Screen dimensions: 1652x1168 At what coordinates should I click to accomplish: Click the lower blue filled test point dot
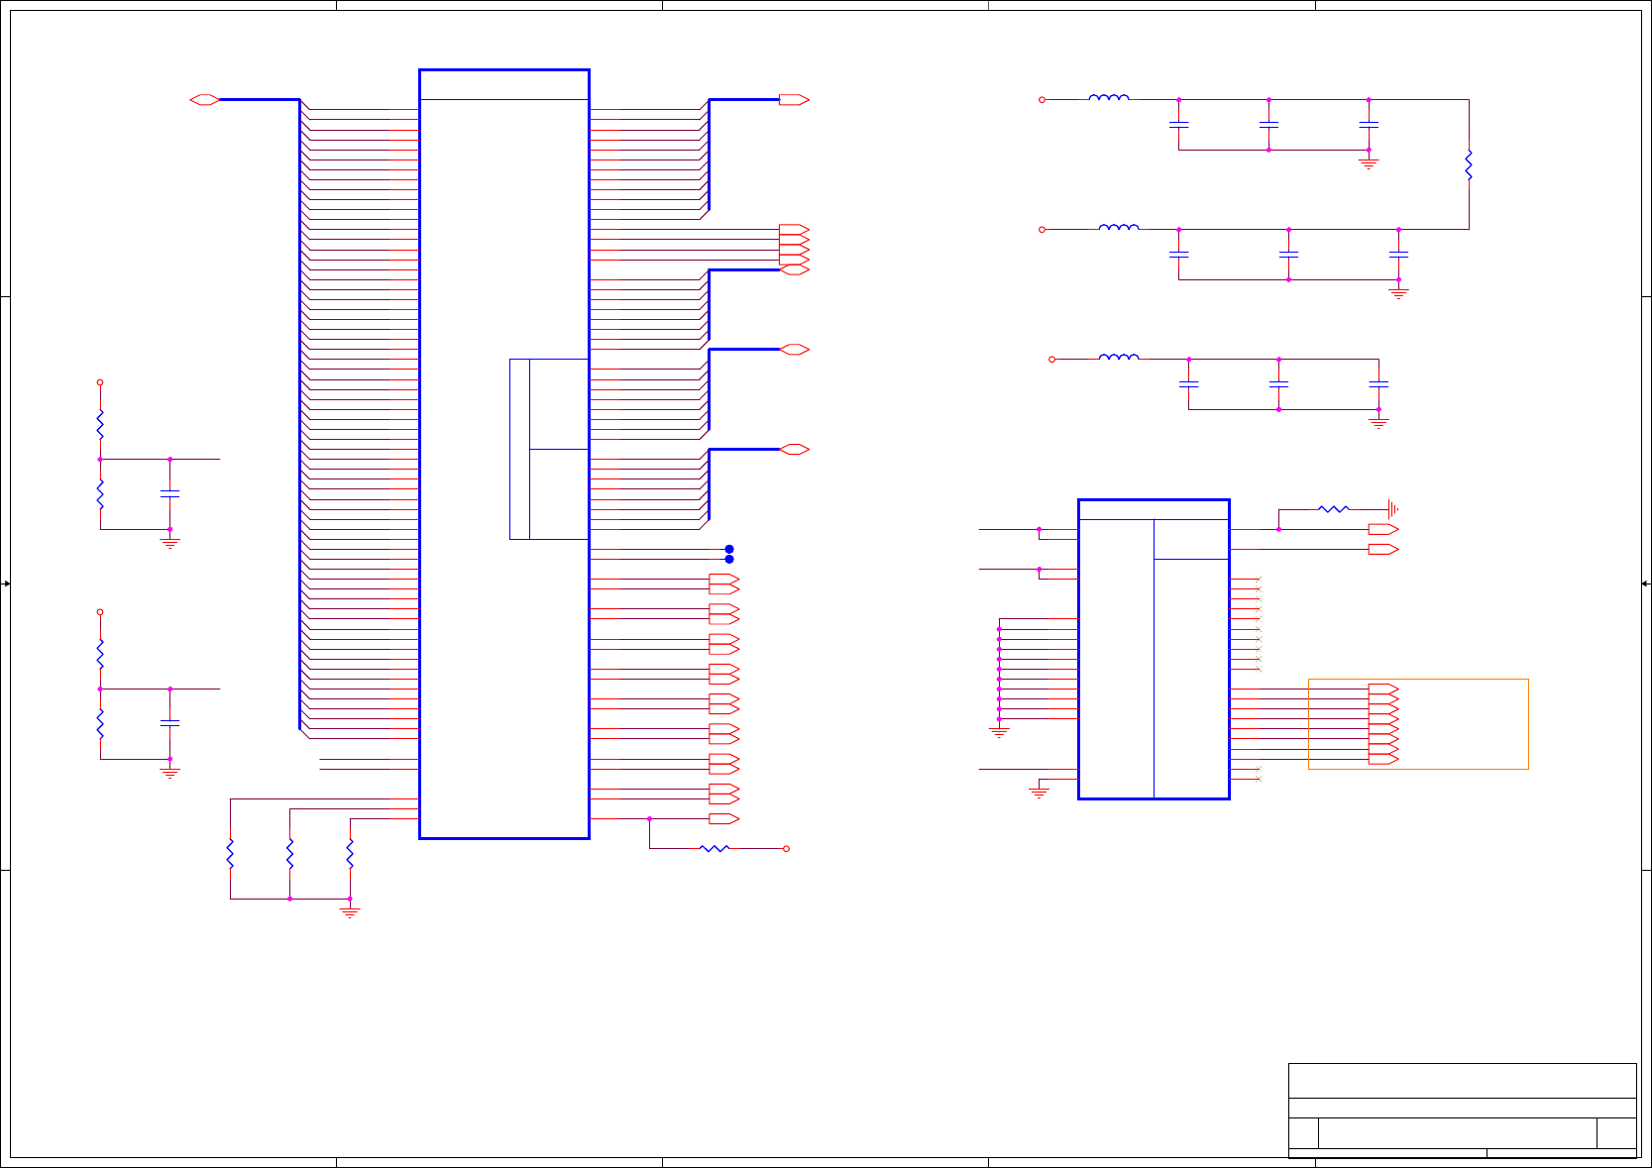(x=729, y=559)
